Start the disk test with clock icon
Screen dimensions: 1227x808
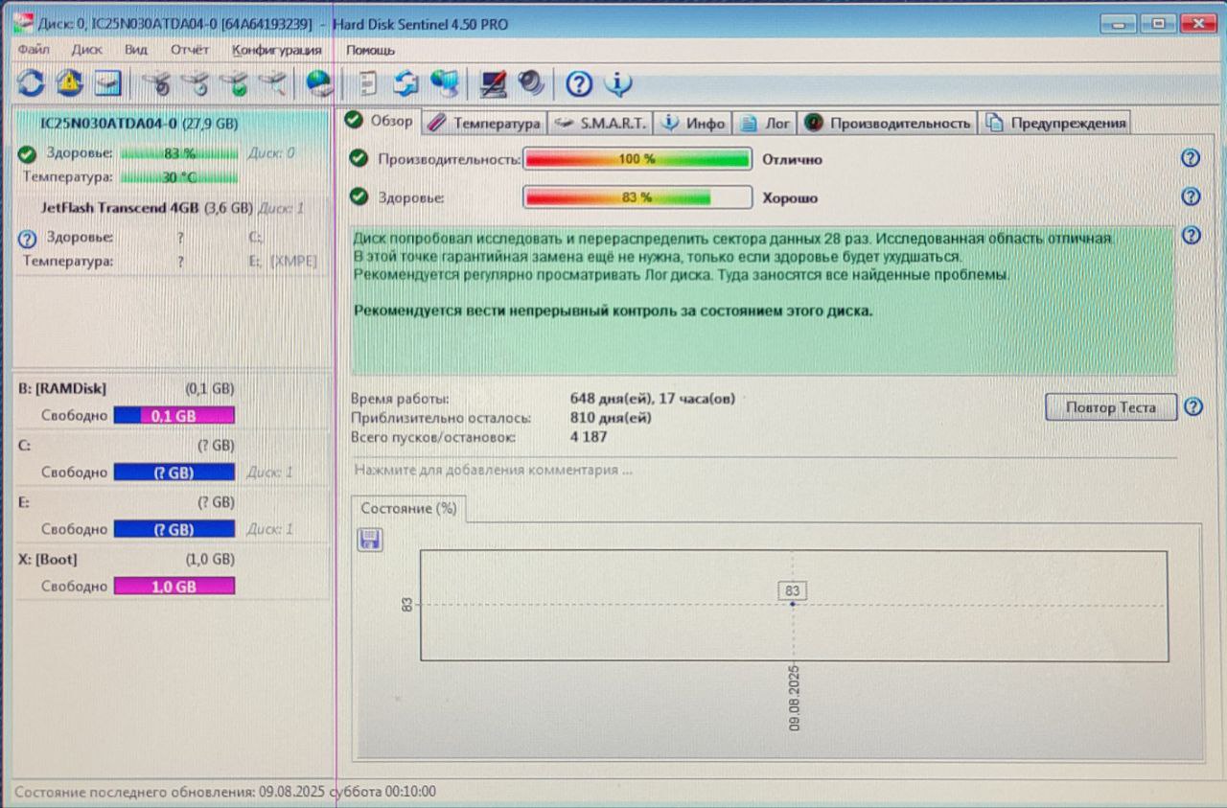tap(197, 83)
